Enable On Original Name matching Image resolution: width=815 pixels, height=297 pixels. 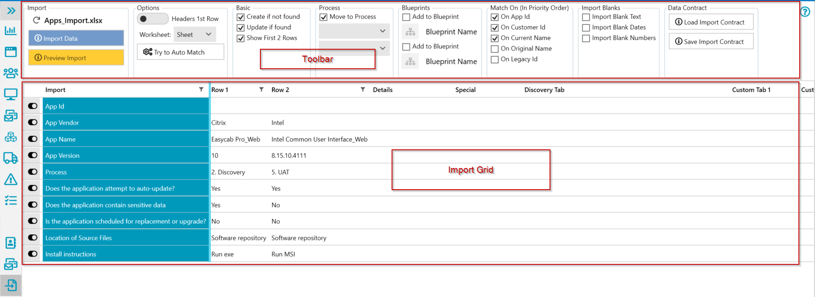pos(495,49)
